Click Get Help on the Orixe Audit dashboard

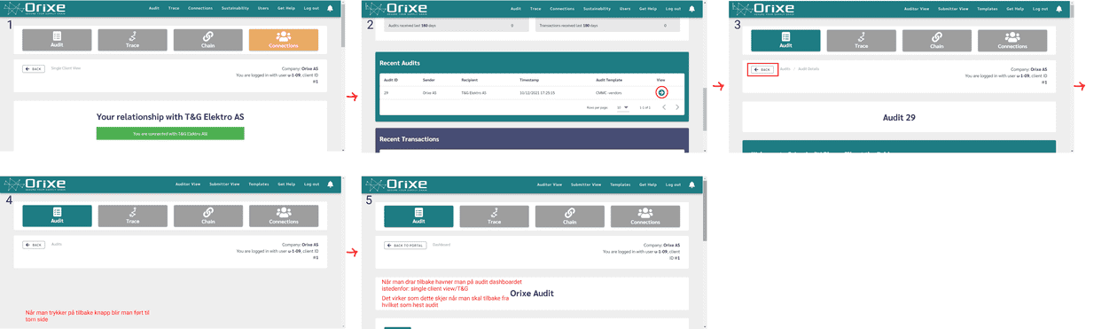pyautogui.click(x=648, y=184)
